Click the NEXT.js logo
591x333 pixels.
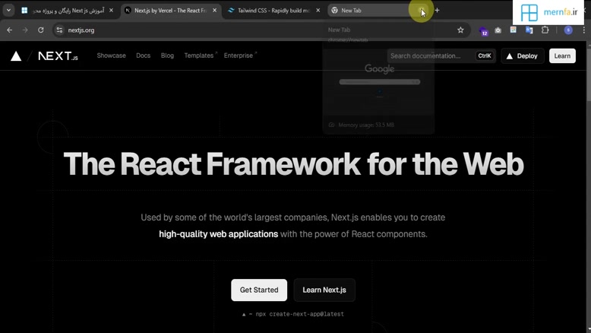pos(58,56)
